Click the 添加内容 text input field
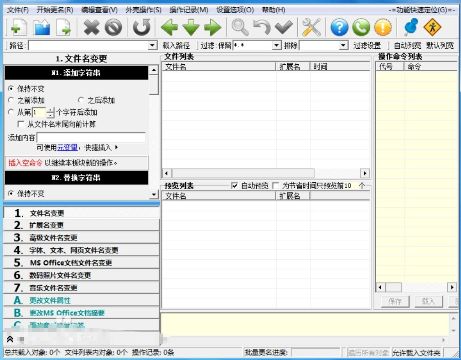461x360 pixels. (x=91, y=138)
